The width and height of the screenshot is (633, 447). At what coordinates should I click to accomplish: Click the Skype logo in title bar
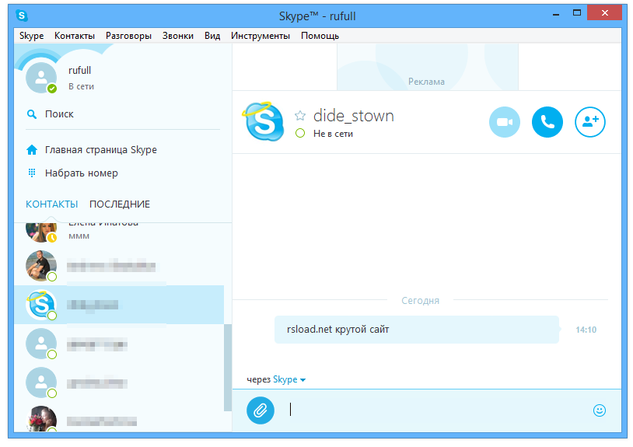coord(22,16)
